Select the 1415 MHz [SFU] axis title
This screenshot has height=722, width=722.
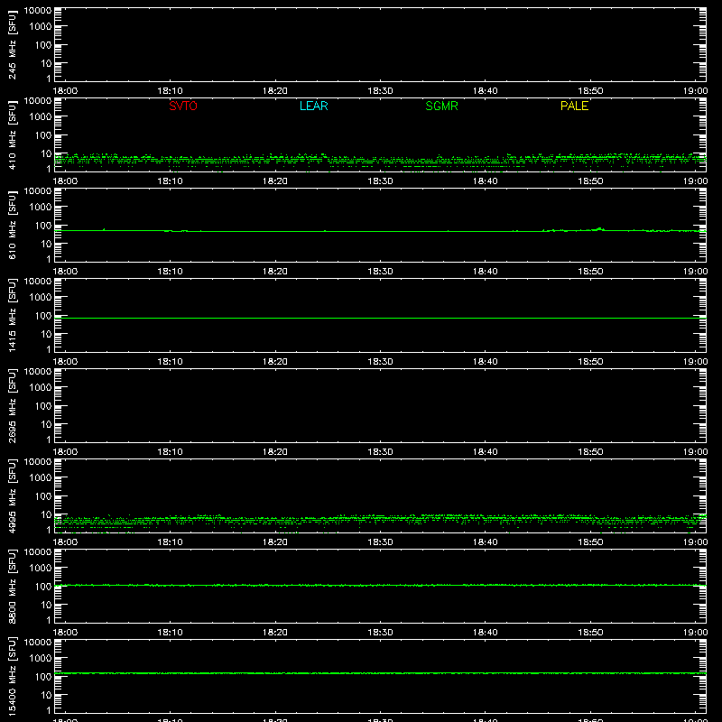[x=12, y=315]
